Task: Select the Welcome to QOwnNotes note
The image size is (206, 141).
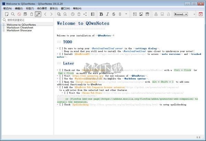Action: [x=28, y=25]
